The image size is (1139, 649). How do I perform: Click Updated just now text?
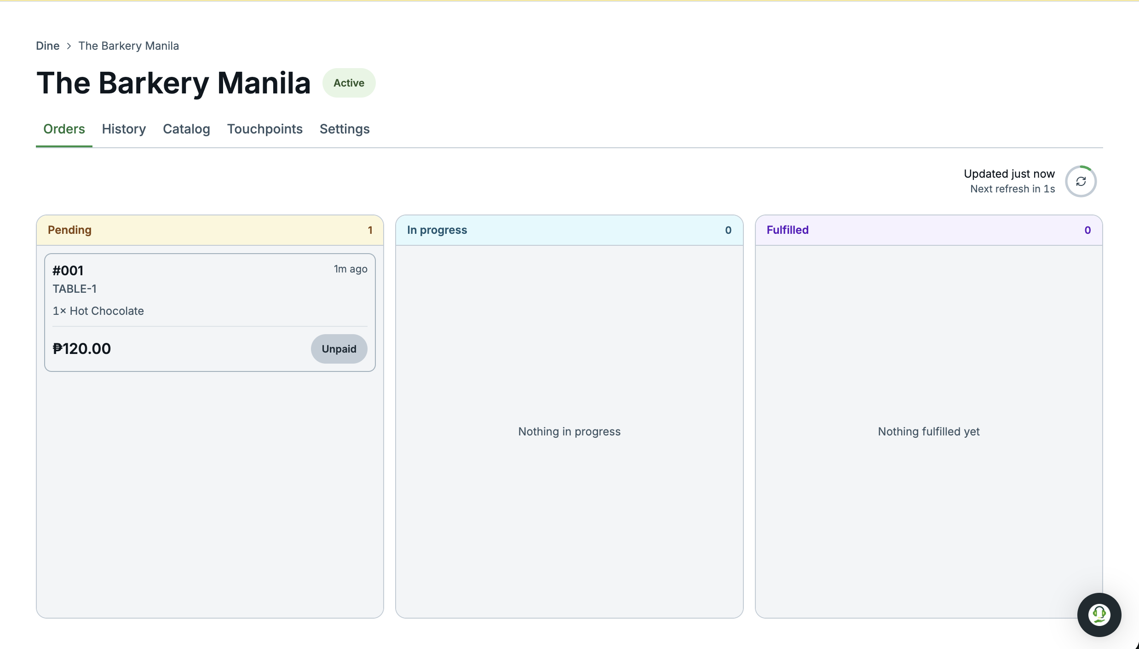(1009, 174)
